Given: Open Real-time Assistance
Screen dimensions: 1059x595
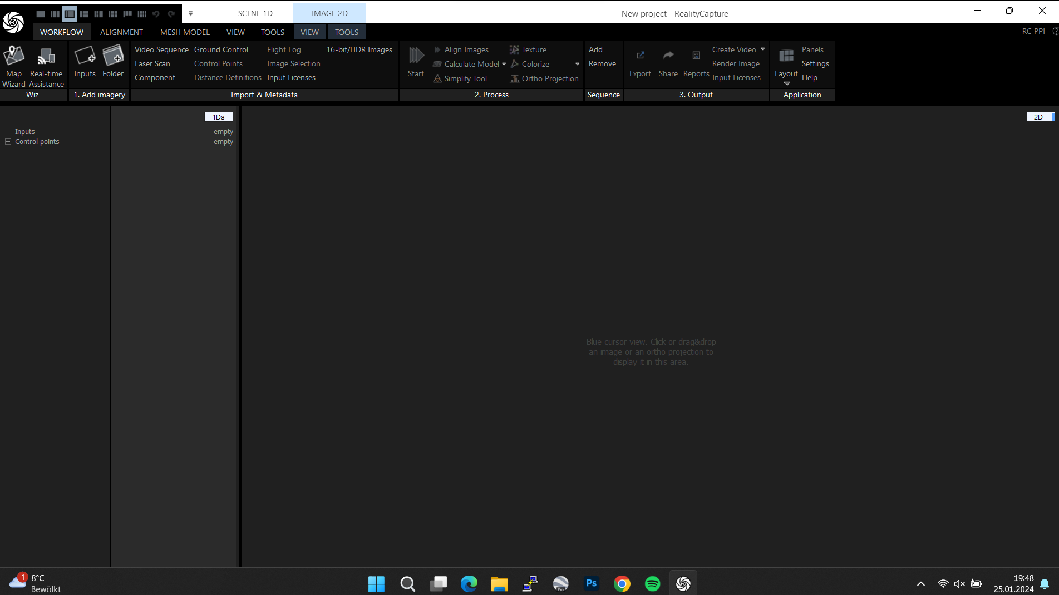Looking at the screenshot, I should click(46, 66).
